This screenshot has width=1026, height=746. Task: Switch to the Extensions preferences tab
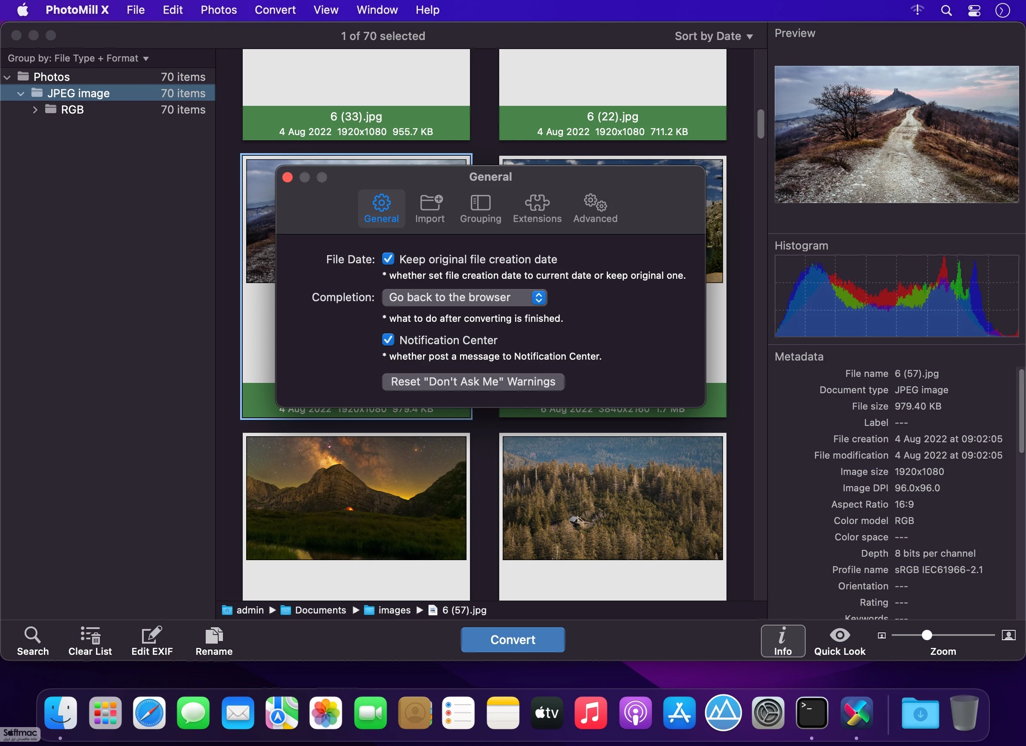[x=537, y=208]
